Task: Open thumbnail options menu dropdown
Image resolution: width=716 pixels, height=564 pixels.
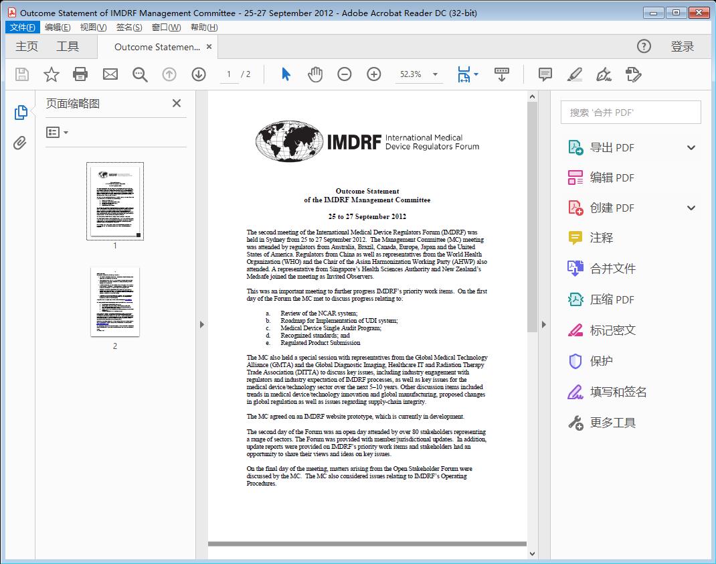Action: coord(57,133)
